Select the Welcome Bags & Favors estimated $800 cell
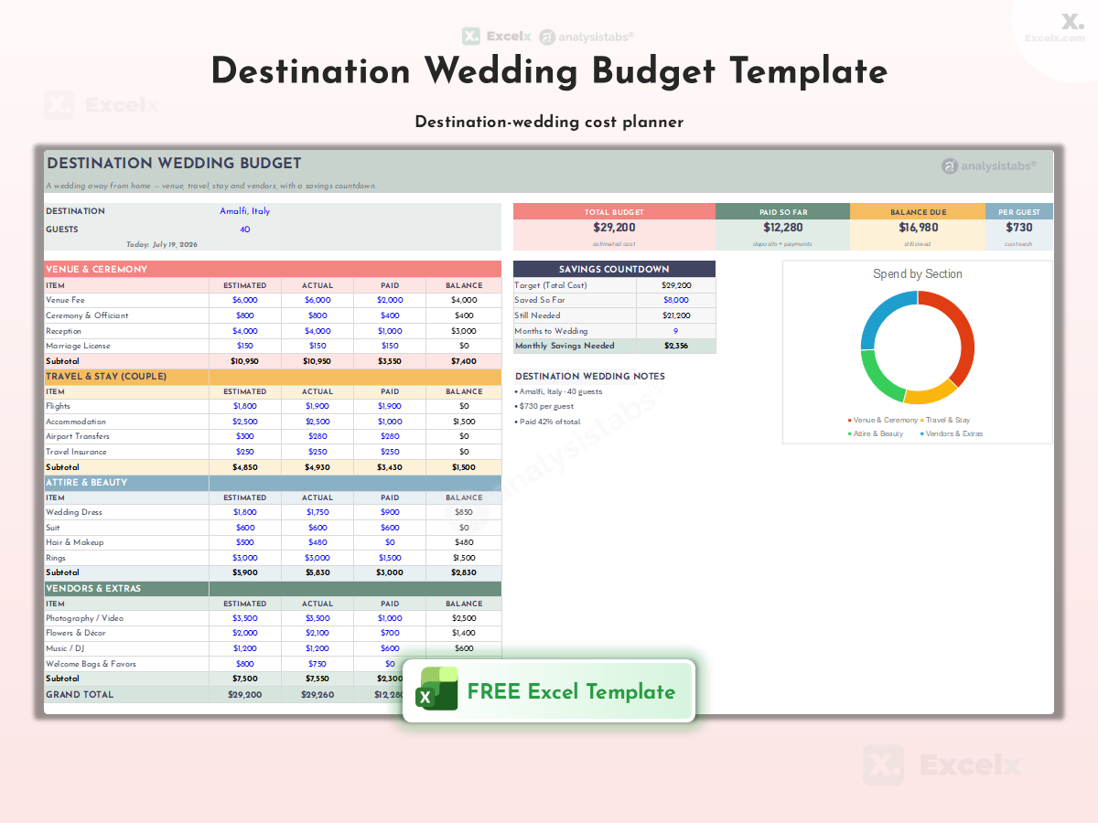1098x823 pixels. tap(244, 664)
